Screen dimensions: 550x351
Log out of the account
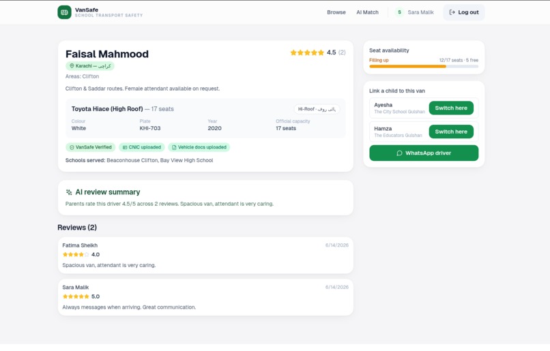[x=464, y=12]
